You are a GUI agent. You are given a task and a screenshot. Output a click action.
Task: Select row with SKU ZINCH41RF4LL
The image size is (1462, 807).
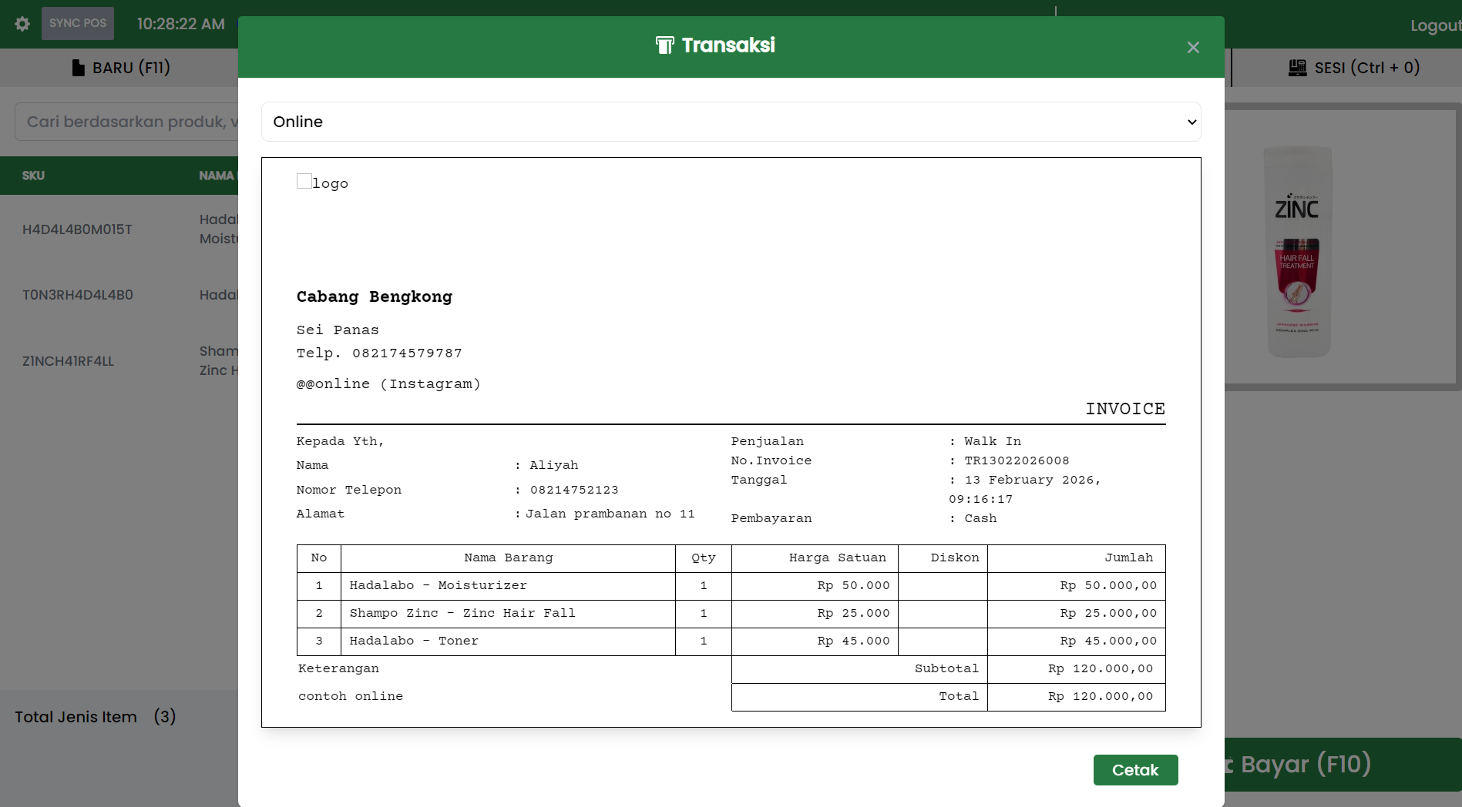(68, 361)
